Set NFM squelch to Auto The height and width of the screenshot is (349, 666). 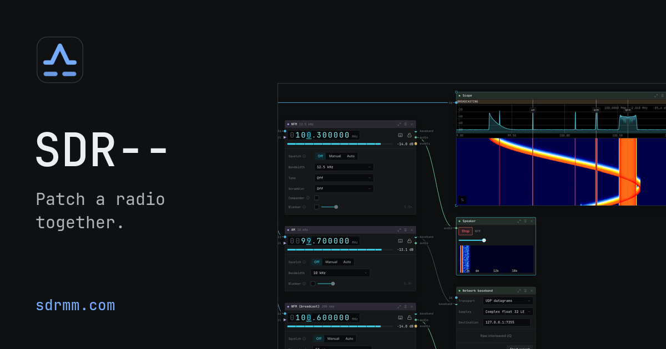351,156
